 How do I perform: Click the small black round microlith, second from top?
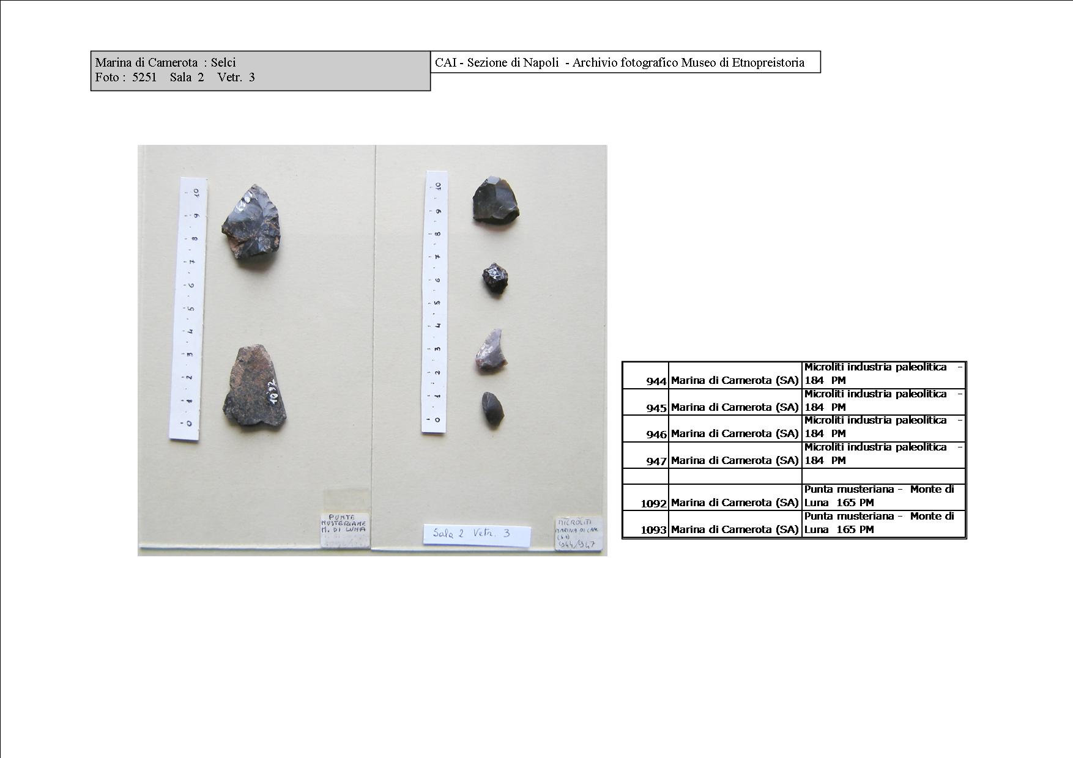[x=495, y=279]
